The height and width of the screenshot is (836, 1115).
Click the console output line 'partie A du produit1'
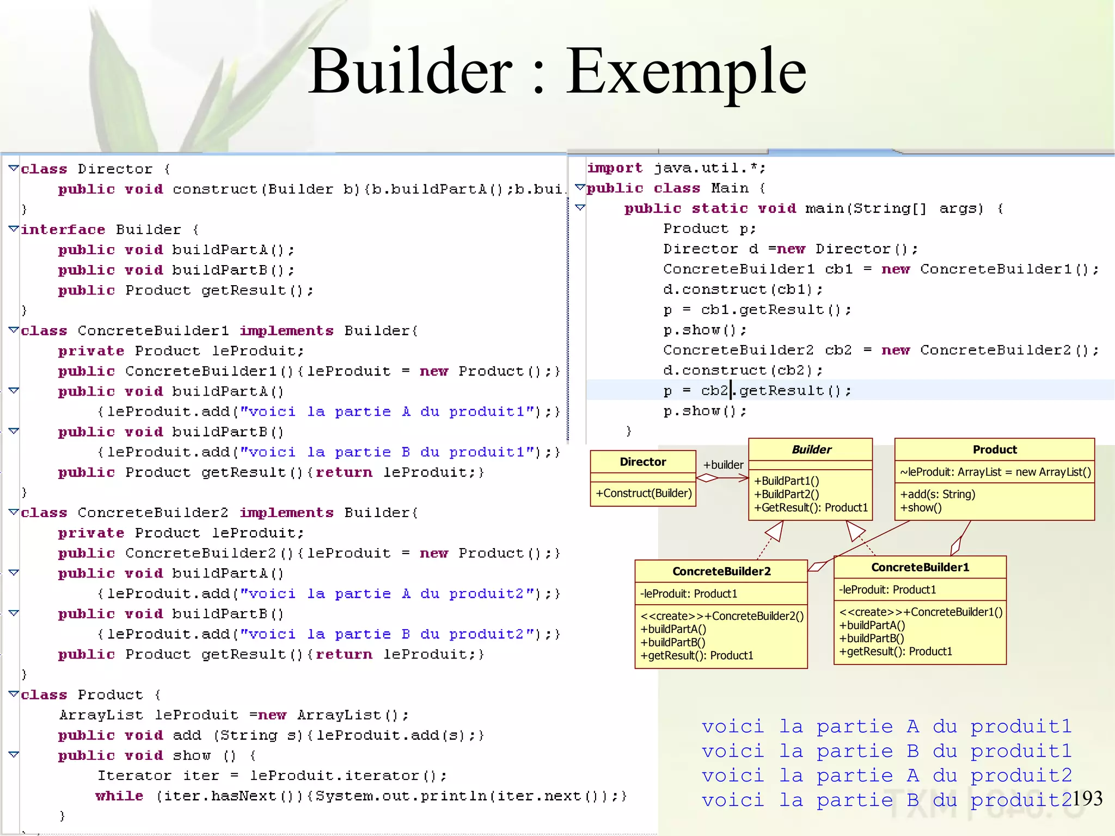pyautogui.click(x=886, y=727)
